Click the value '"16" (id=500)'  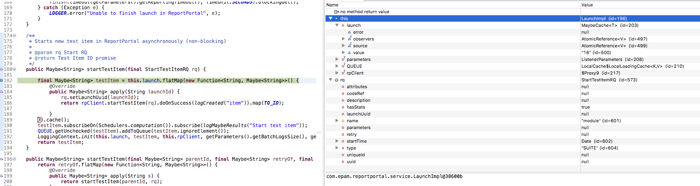[x=596, y=53]
